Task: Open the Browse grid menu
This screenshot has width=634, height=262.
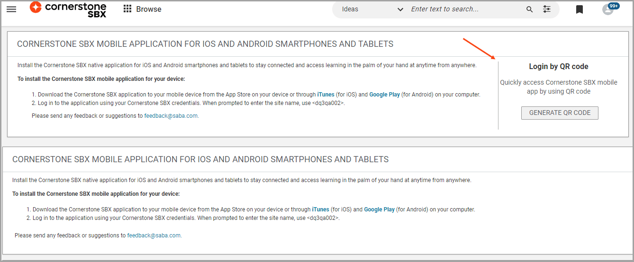Action: (x=142, y=9)
